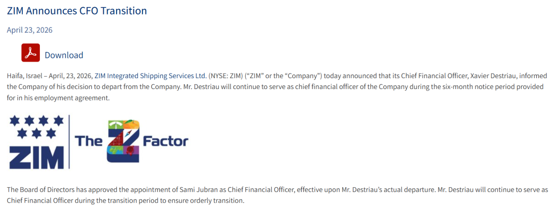Click the ZIM Announces CFO Transition headline
560x209 pixels.
77,10
